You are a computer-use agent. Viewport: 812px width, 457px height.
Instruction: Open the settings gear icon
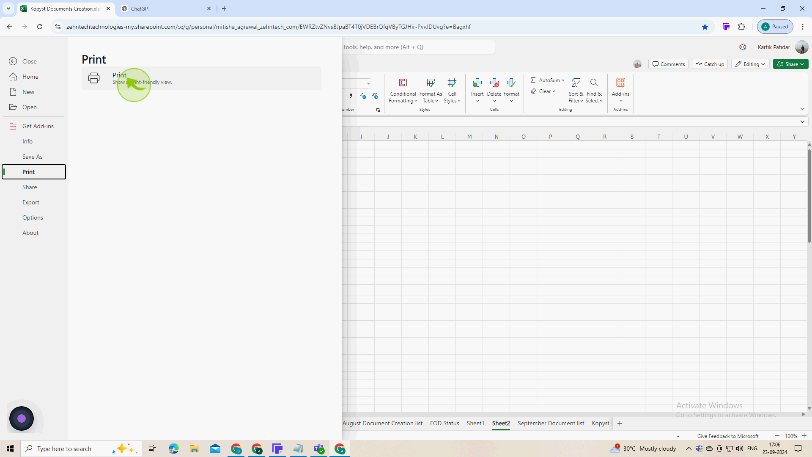(743, 47)
